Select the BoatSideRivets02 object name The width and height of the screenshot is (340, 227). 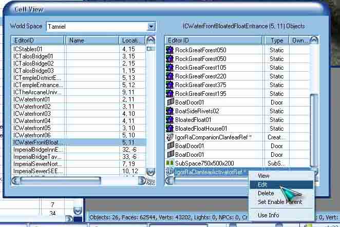click(x=197, y=111)
